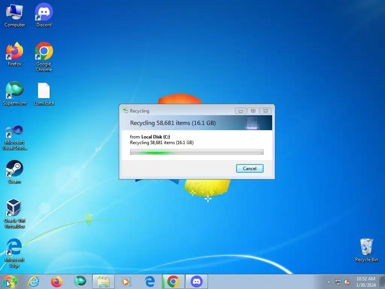Select the Steam desktop shortcut
Screen dimensions: 385x289
tap(15, 172)
